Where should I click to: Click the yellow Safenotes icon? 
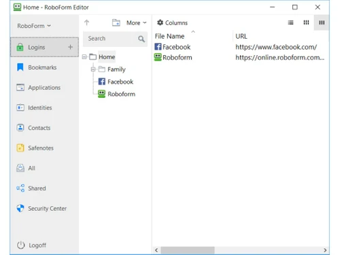[x=20, y=148]
